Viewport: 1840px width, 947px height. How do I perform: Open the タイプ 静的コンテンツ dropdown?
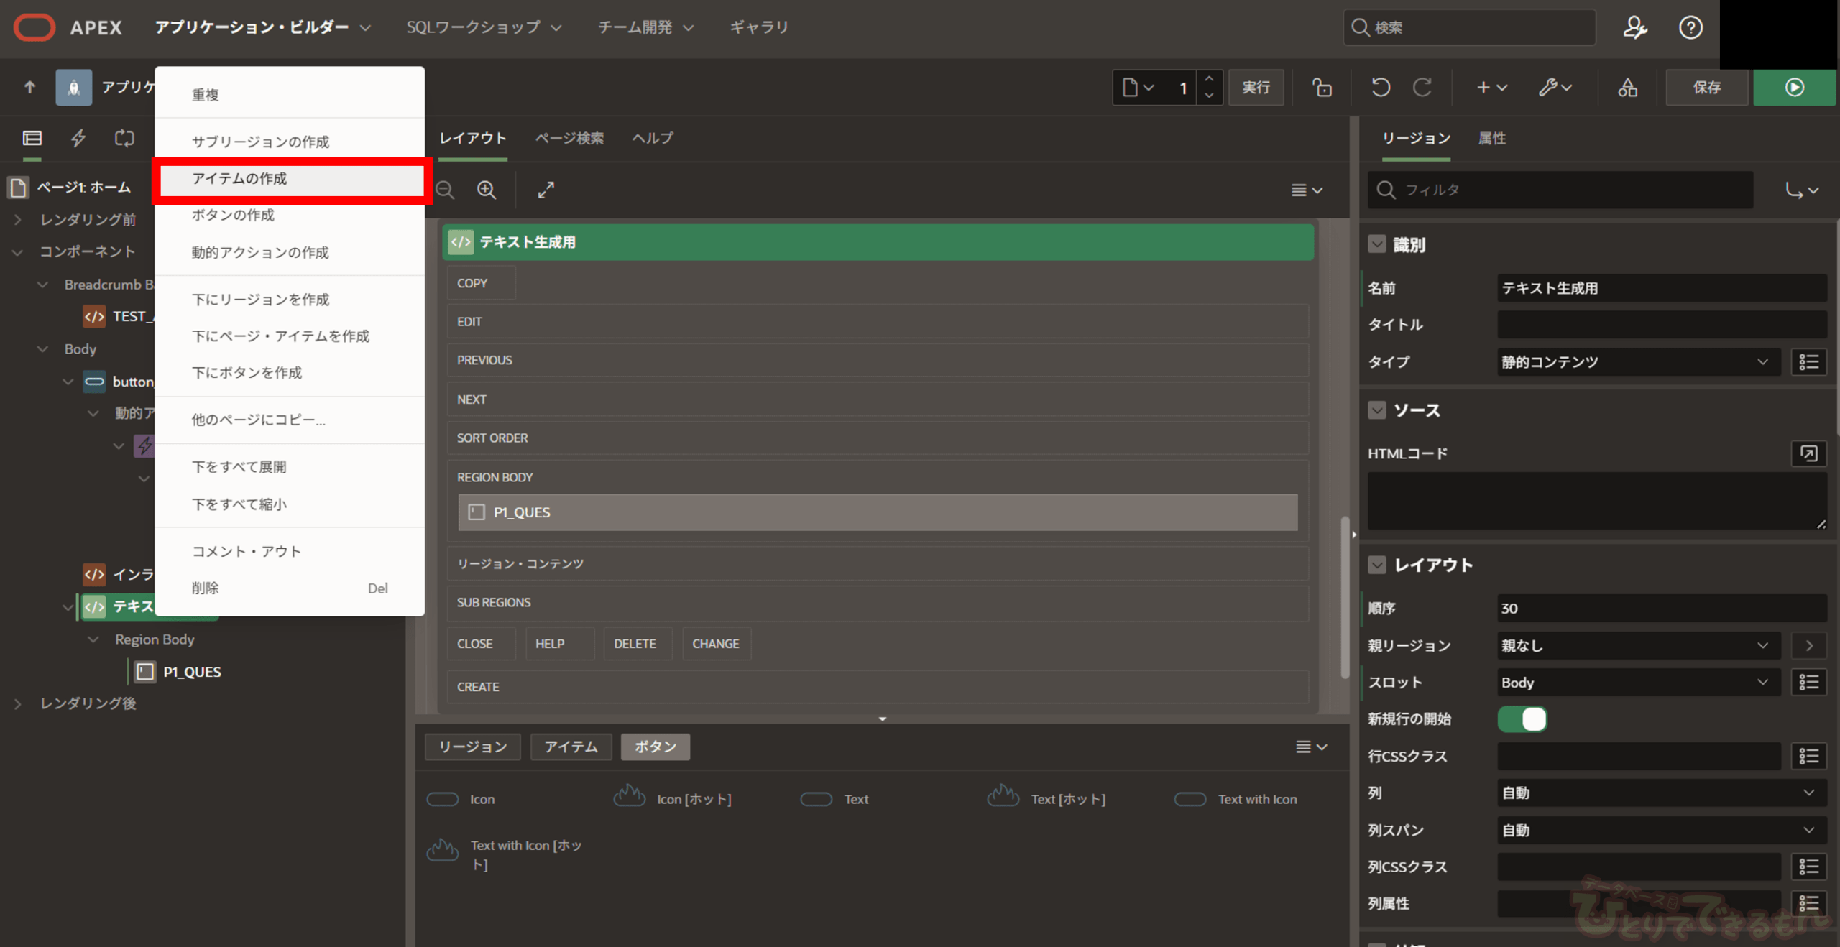[1637, 362]
